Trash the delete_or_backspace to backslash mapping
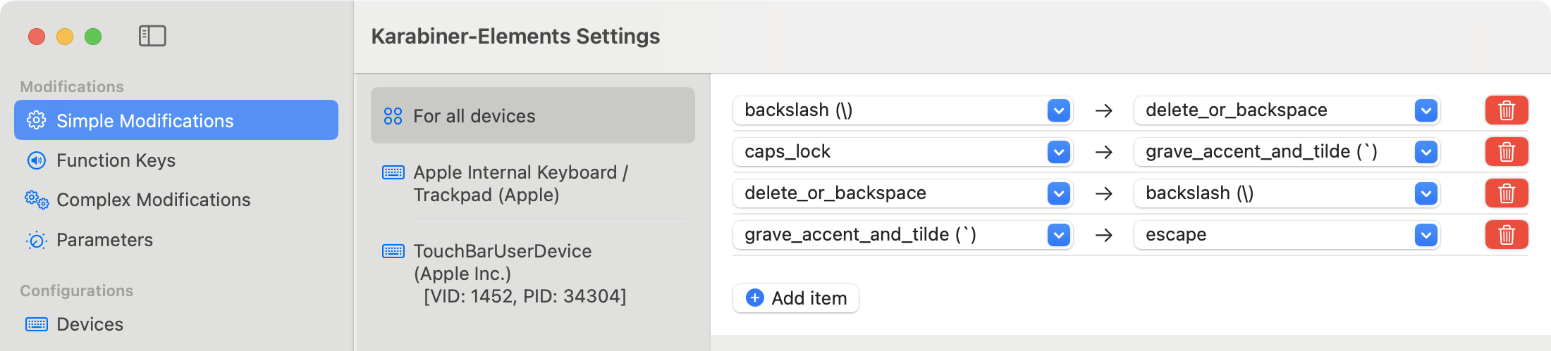 click(1506, 193)
